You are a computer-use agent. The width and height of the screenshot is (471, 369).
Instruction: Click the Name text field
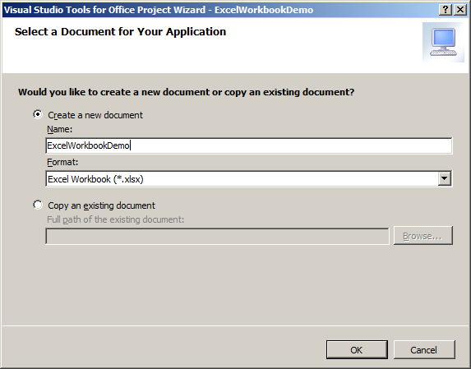(x=249, y=145)
